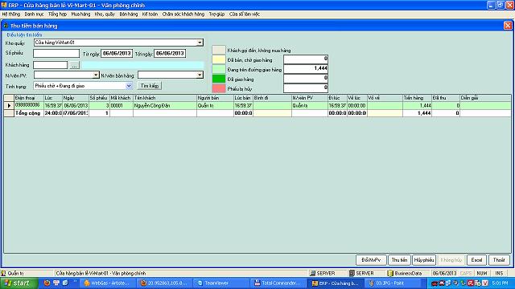Click the Hủy phiếu button
Viewport: 515px width, 289px height.
point(424,260)
